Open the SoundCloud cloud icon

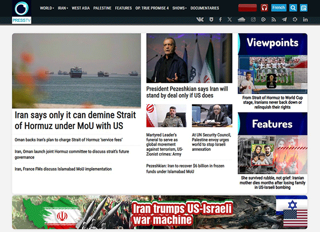coord(242,19)
